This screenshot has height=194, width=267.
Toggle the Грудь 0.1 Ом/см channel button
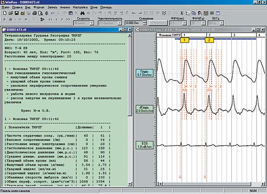click(x=144, y=73)
